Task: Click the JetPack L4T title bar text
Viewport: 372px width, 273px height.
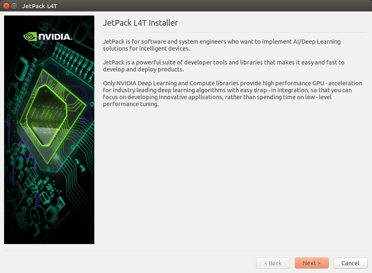Action: pyautogui.click(x=40, y=6)
